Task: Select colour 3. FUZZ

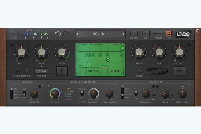Action: [x=68, y=94]
